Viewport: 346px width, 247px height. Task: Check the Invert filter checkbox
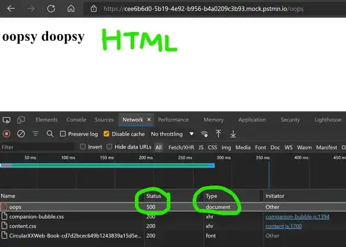click(x=83, y=147)
